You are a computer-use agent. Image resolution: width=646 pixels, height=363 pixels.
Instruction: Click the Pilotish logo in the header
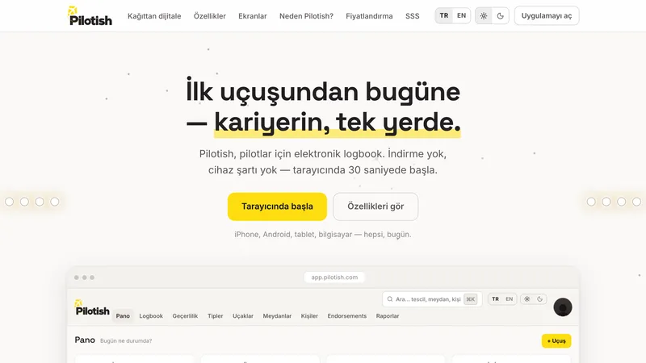pyautogui.click(x=90, y=16)
